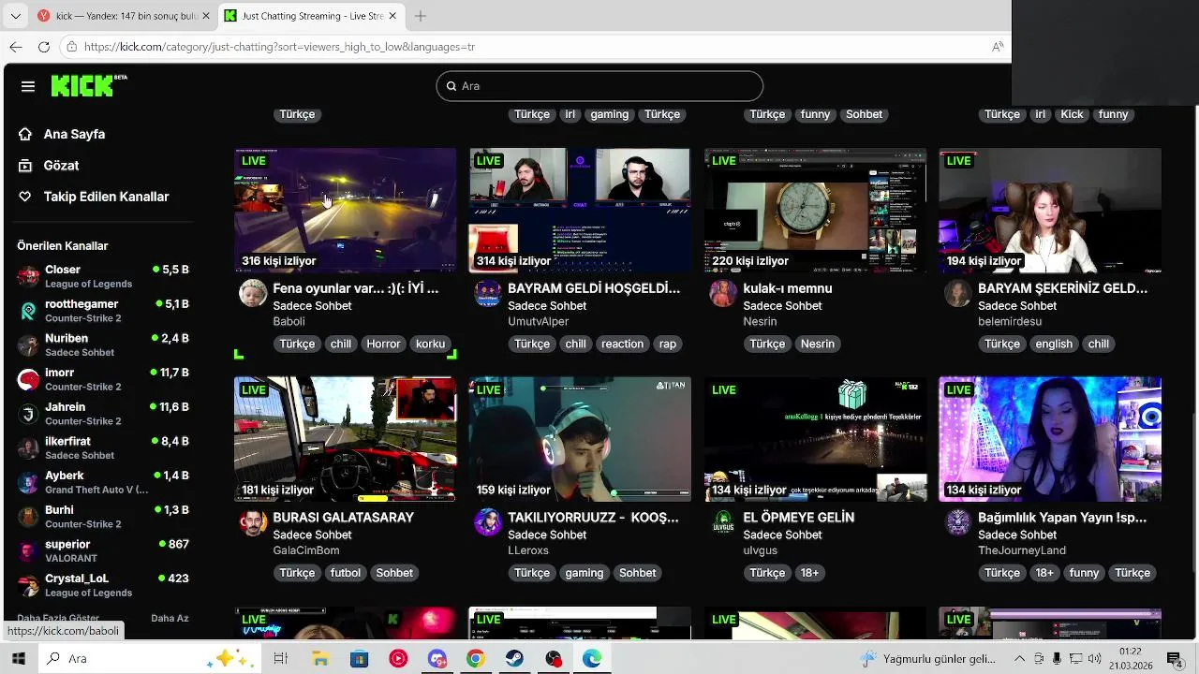This screenshot has width=1199, height=674.
Task: Click the search magnifier icon
Action: coord(451,86)
